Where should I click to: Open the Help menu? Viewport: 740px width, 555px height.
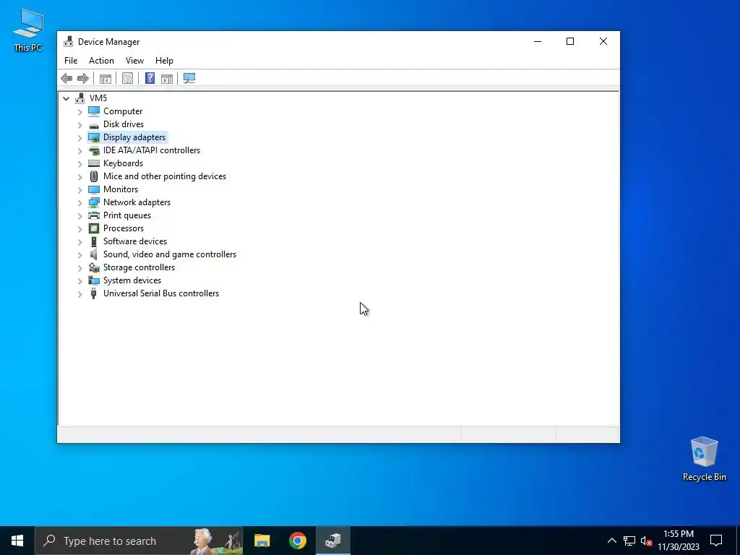(164, 61)
